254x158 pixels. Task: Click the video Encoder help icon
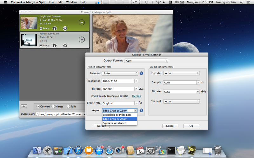[141, 73]
